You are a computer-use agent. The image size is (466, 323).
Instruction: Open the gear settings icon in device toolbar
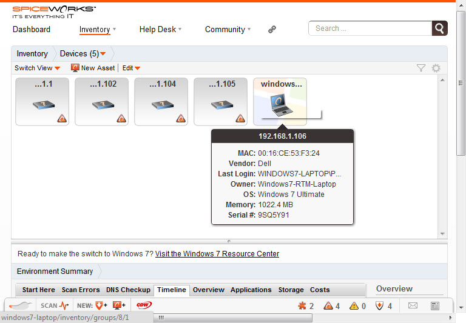click(x=436, y=68)
